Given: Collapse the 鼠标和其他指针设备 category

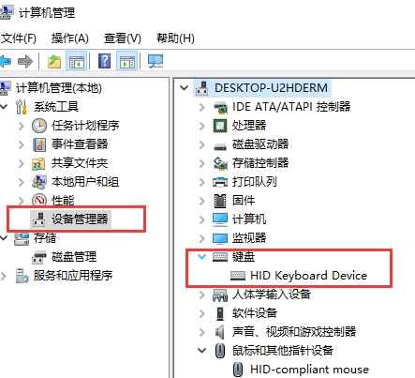Looking at the screenshot, I should click(x=202, y=350).
